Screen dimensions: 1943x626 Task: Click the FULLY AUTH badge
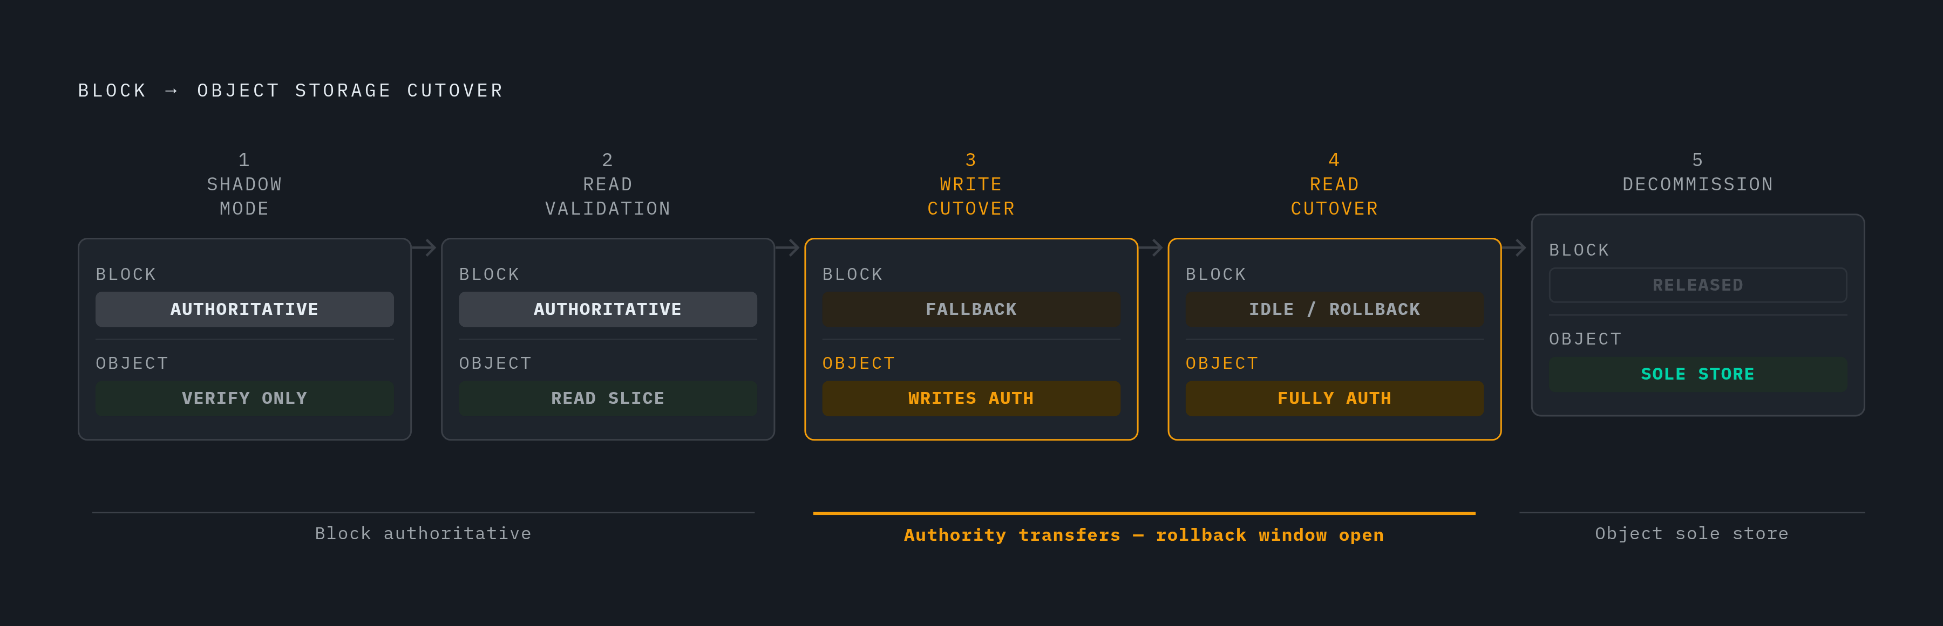click(1334, 398)
